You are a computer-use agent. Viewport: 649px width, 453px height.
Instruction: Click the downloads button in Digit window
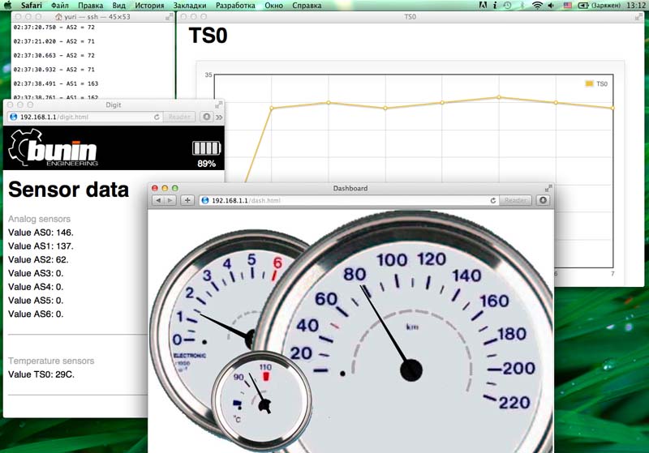206,117
